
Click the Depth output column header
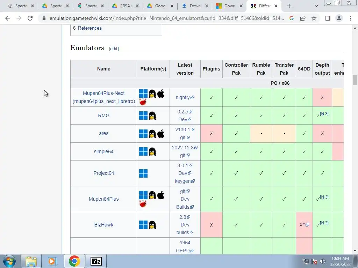coord(322,69)
